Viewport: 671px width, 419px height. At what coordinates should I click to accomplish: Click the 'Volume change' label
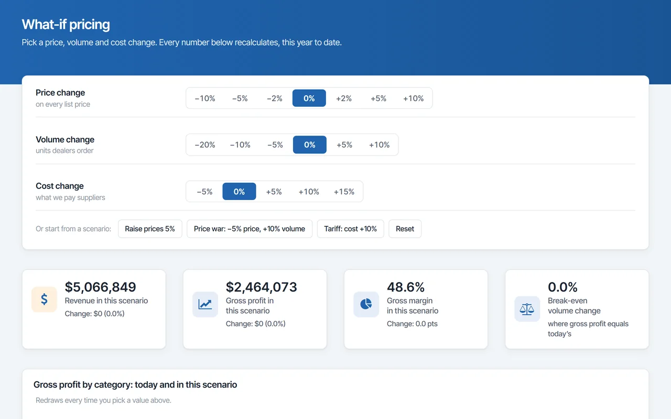click(x=65, y=139)
